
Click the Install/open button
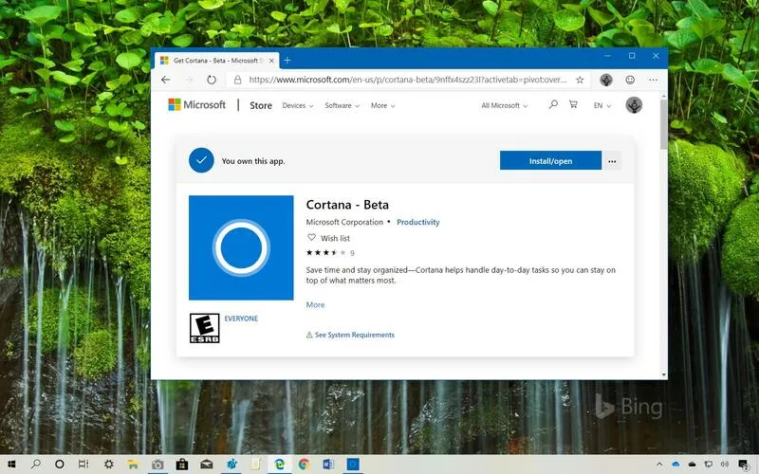550,160
